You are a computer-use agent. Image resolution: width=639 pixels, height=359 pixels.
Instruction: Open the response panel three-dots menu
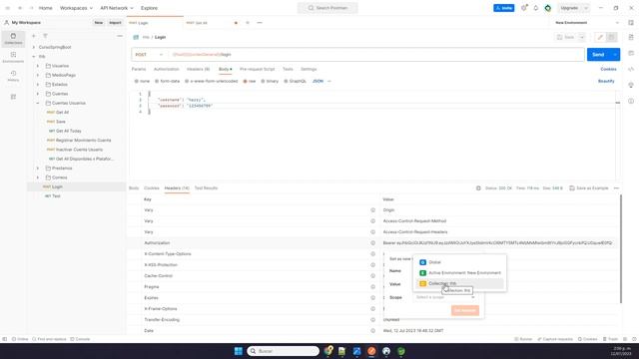coord(616,188)
